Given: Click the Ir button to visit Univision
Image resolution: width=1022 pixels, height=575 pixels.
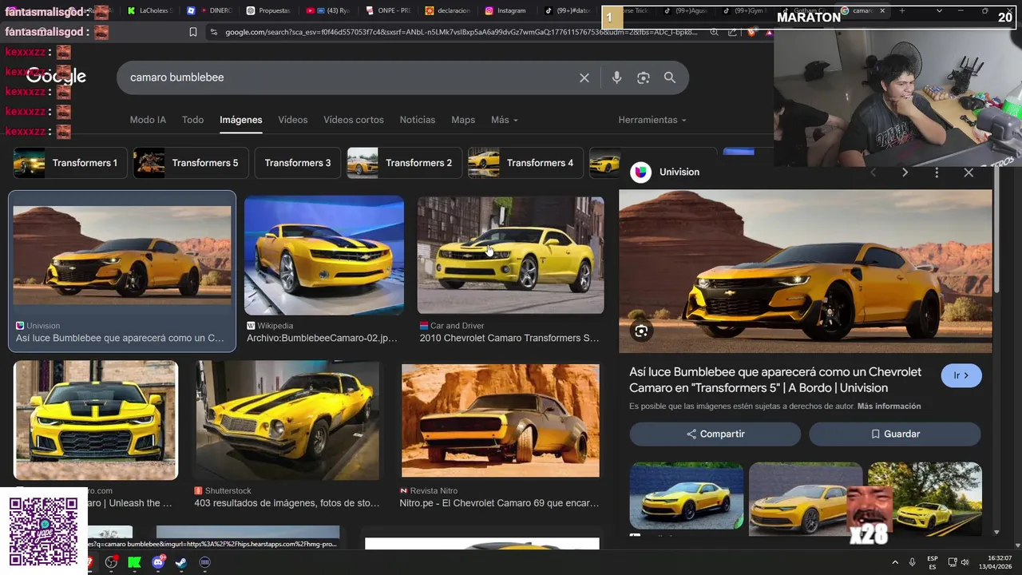Looking at the screenshot, I should 961,375.
